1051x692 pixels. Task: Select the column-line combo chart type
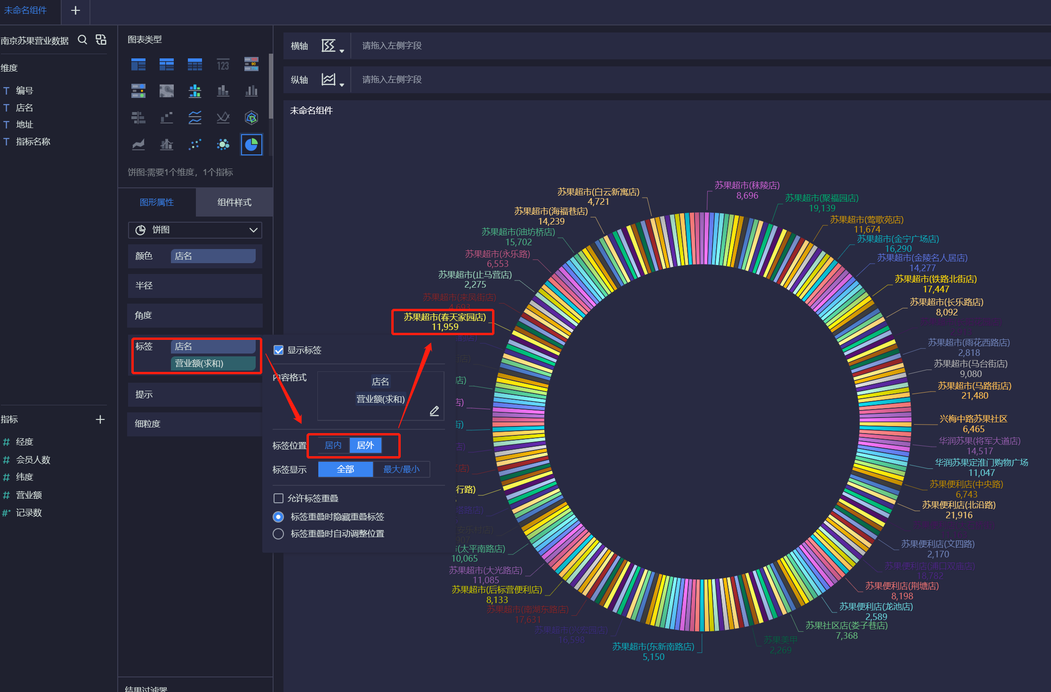pos(167,144)
